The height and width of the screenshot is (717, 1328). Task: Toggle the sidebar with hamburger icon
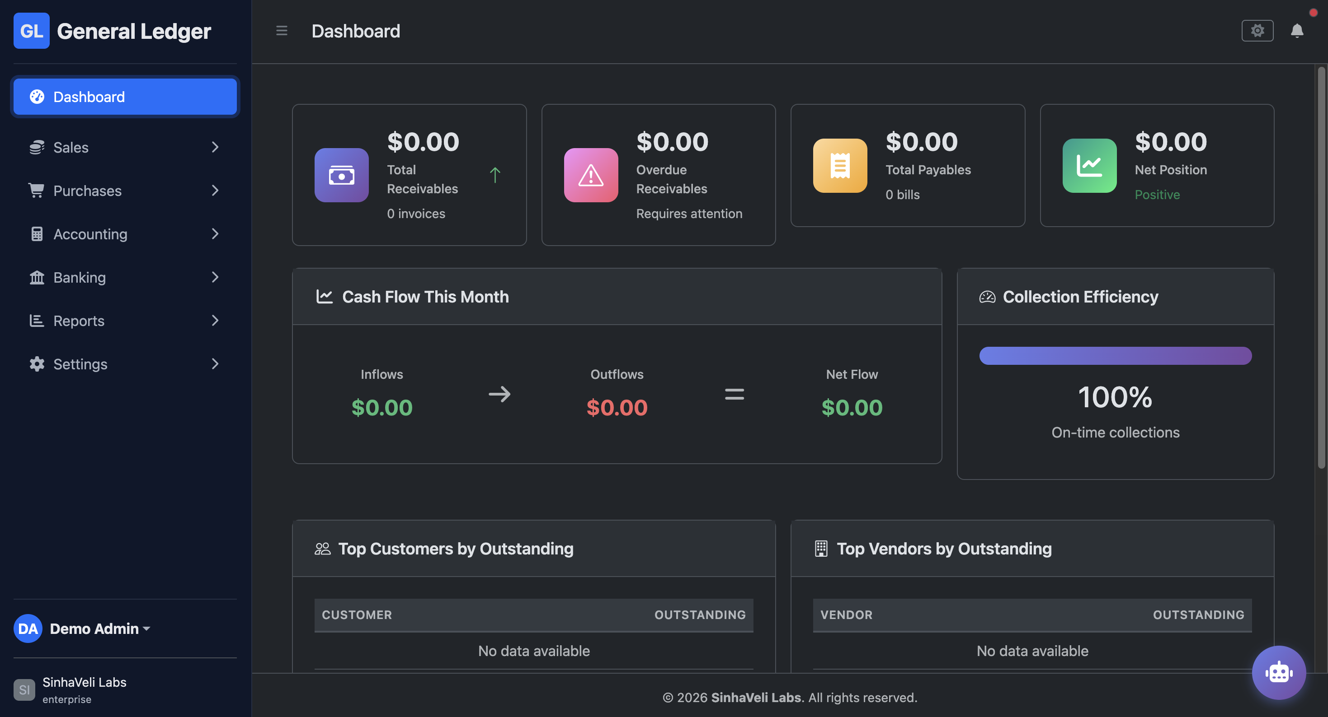point(282,31)
